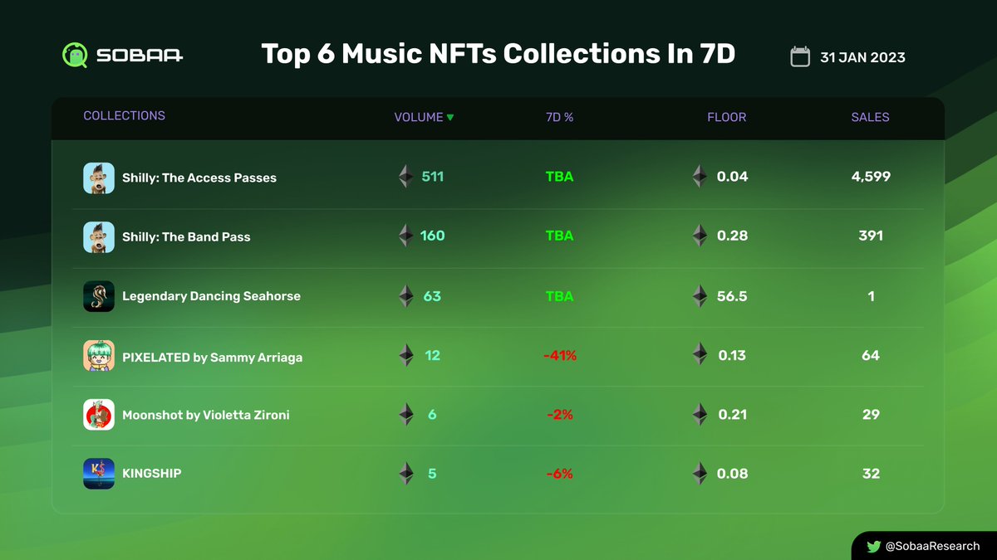Click Ethereum icon beside floor 0.28
This screenshot has height=560, width=997.
coord(700,236)
